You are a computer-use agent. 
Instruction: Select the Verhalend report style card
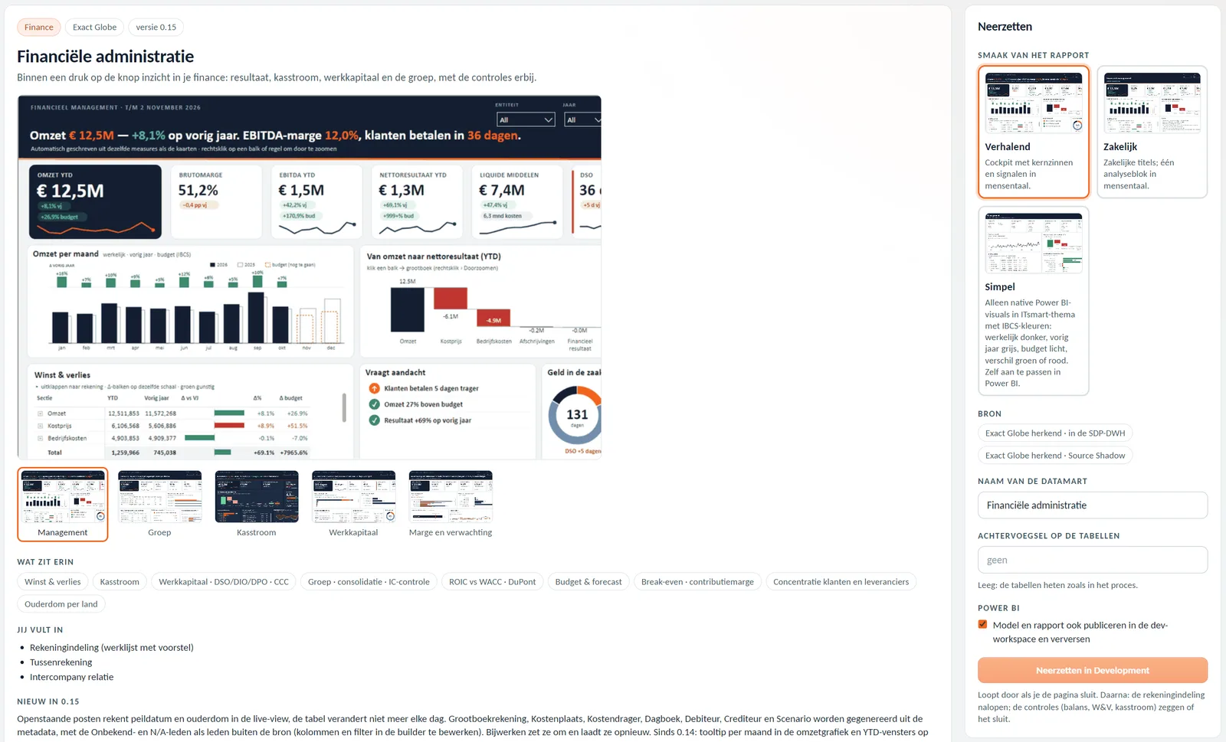[x=1034, y=132]
